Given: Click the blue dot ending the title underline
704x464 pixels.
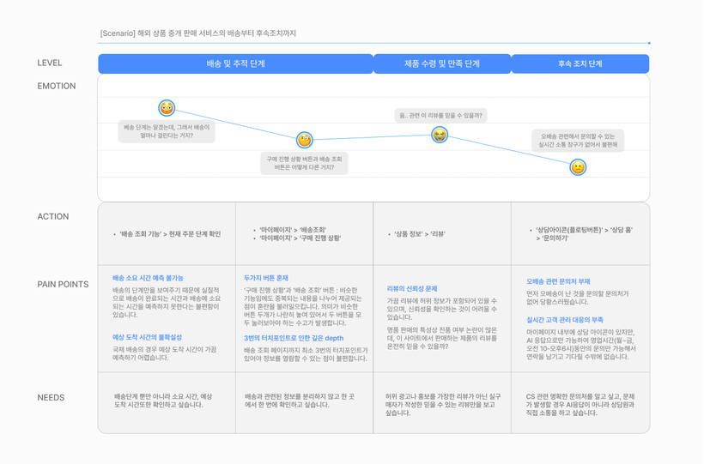Looking at the screenshot, I should click(649, 43).
